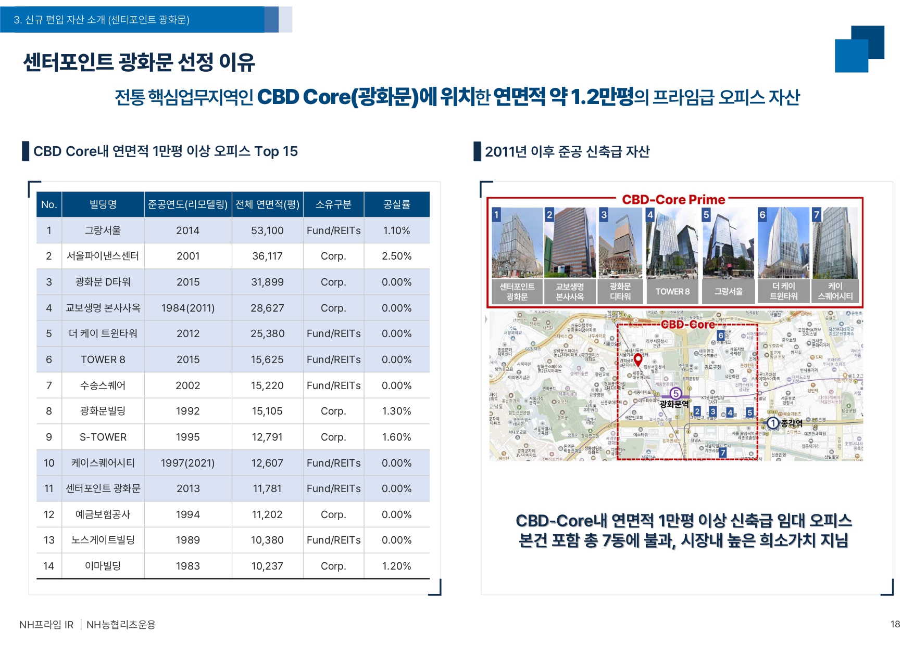914x645 pixels.
Task: Click the 전체 연면적(평) column header
Action: (x=267, y=204)
